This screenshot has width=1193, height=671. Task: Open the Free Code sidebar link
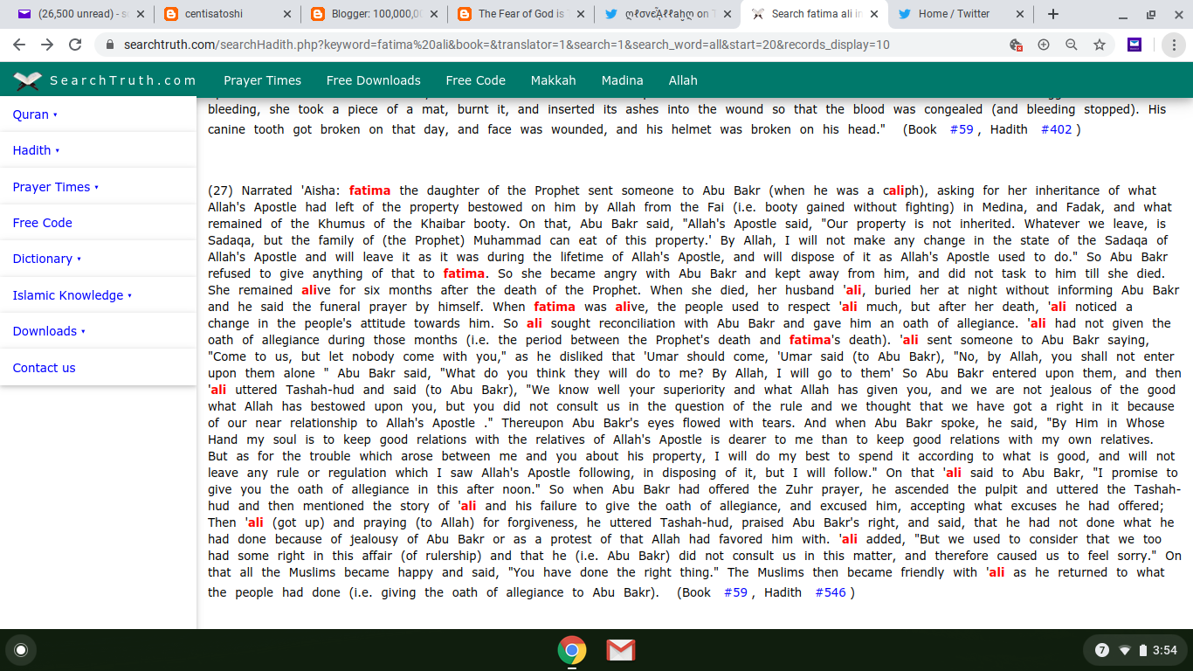coord(43,223)
